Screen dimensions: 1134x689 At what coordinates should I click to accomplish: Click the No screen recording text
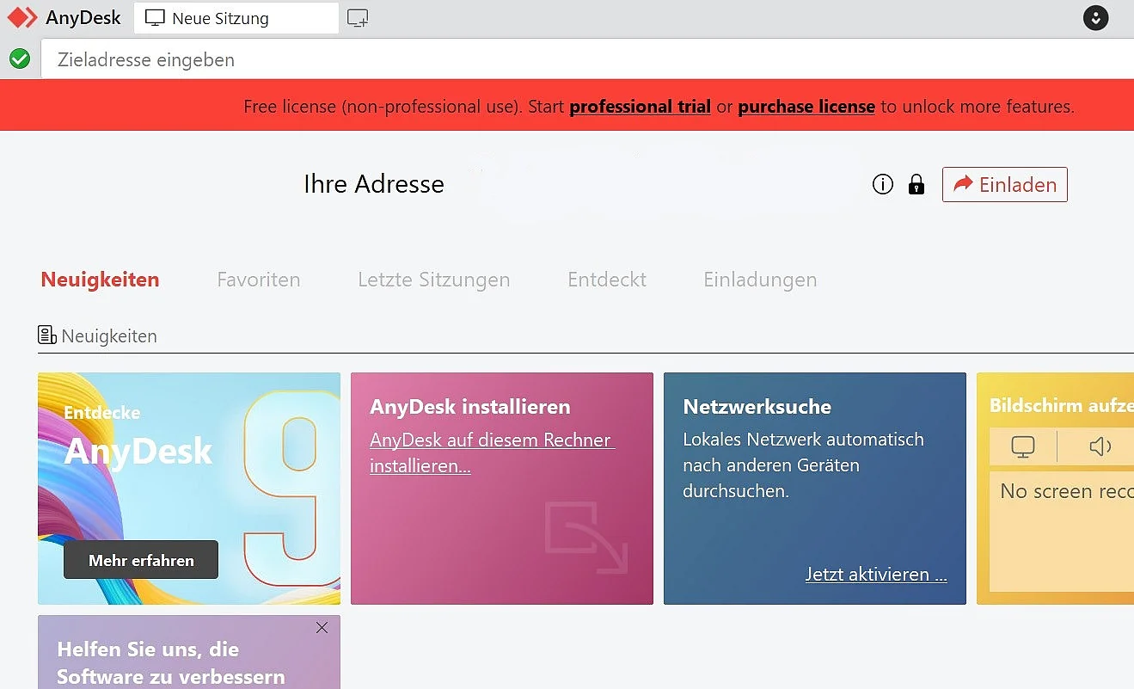point(1067,491)
